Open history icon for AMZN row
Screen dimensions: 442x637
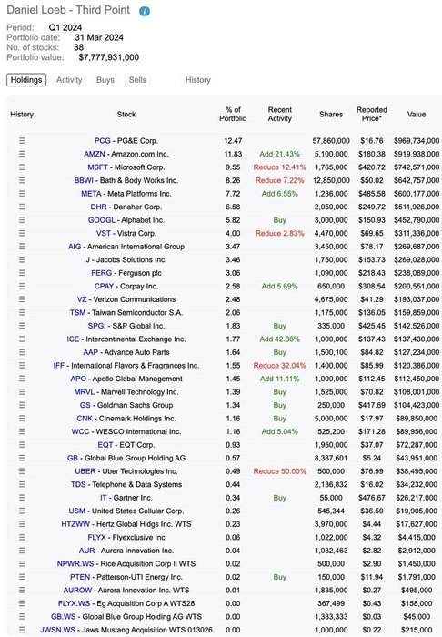[x=22, y=154]
